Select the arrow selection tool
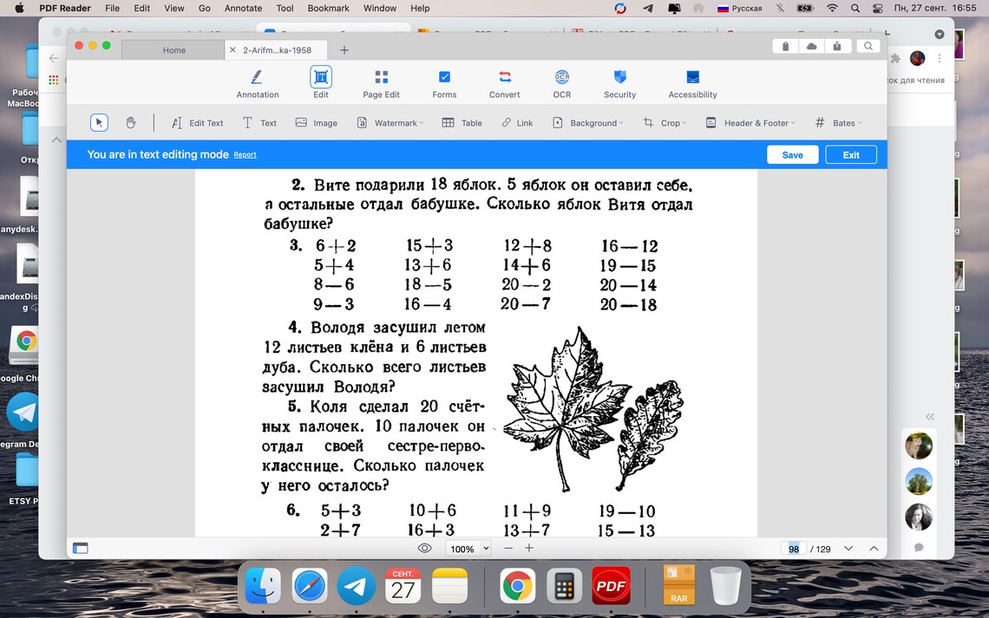The height and width of the screenshot is (618, 989). 98,122
